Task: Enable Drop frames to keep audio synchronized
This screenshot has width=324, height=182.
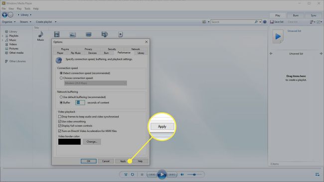Action: click(x=60, y=117)
